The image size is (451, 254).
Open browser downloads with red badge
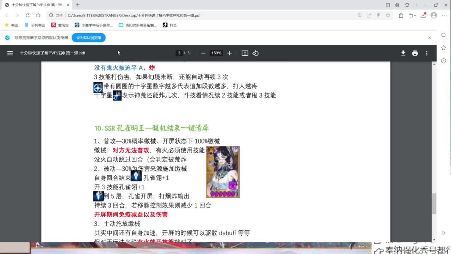point(424,16)
